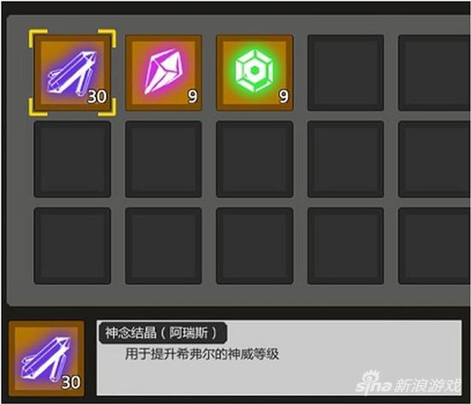Select the green hexagon gem item
The height and width of the screenshot is (404, 471).
click(254, 73)
